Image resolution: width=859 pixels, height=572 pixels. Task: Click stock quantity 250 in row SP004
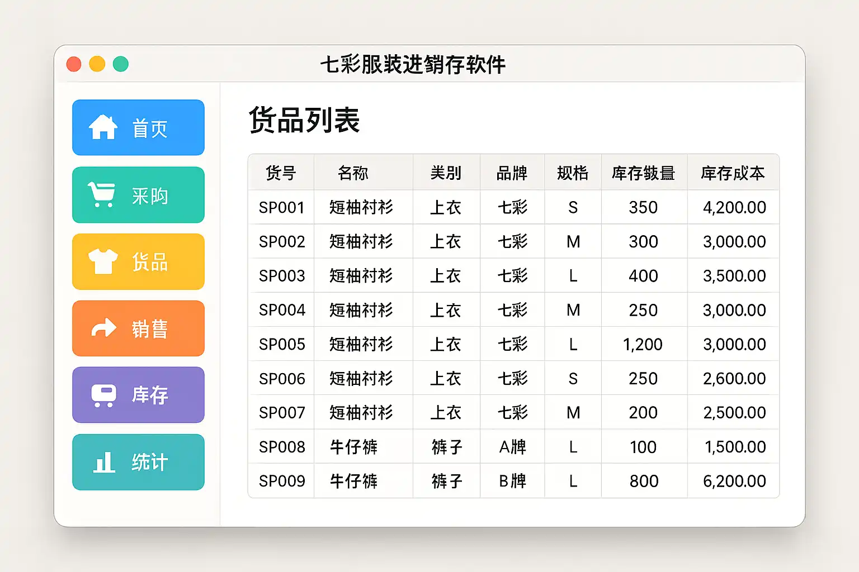[643, 310]
